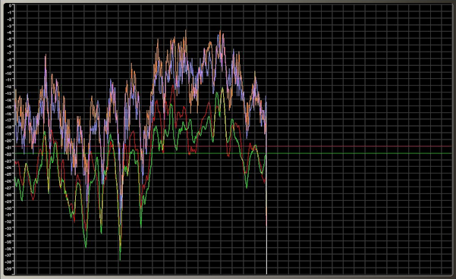456x279 pixels.
Task: Click the green curve's highest peak near -13
Action: click(222, 89)
